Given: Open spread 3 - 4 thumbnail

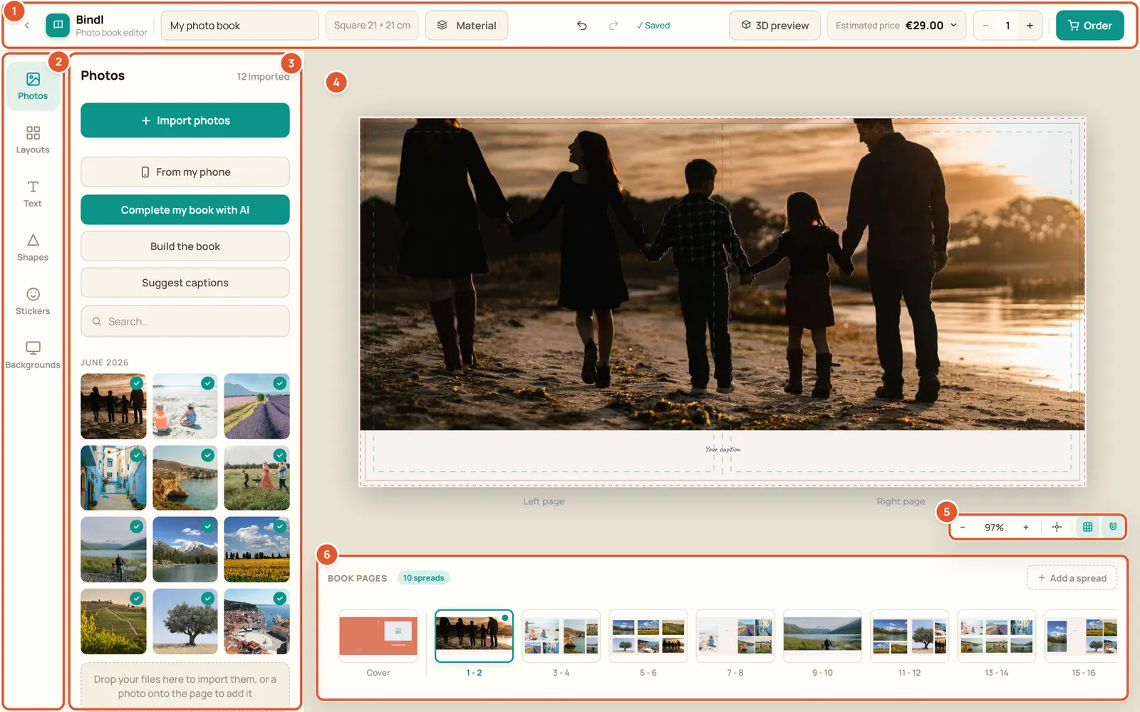Looking at the screenshot, I should click(561, 636).
